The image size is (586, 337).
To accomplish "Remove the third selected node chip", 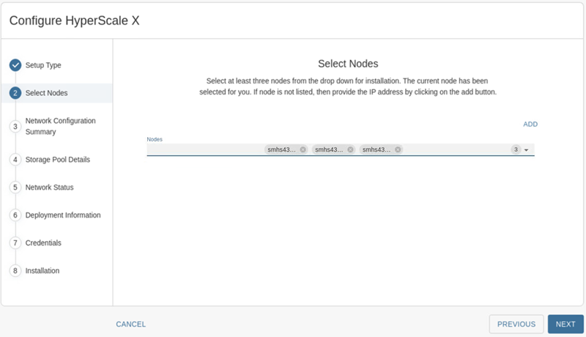I will tap(398, 149).
